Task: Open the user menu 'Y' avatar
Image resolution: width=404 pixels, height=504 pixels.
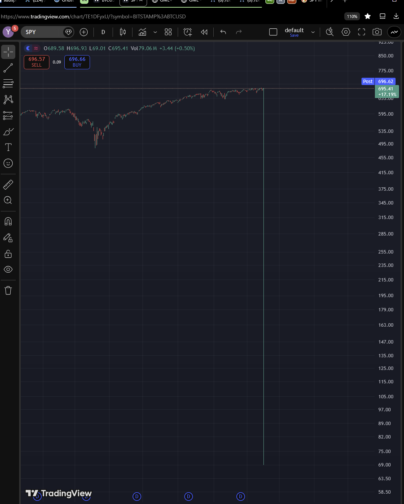Action: pos(8,32)
